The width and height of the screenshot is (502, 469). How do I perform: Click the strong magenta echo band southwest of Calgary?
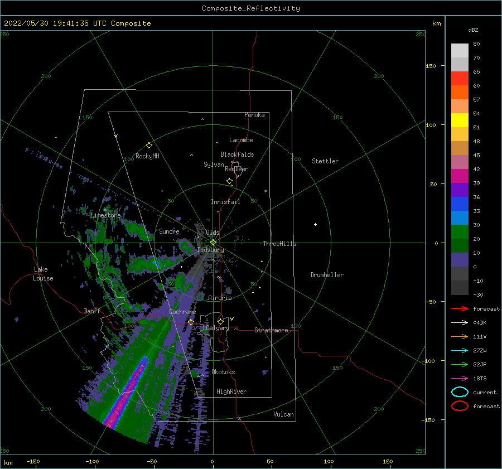[x=126, y=393]
